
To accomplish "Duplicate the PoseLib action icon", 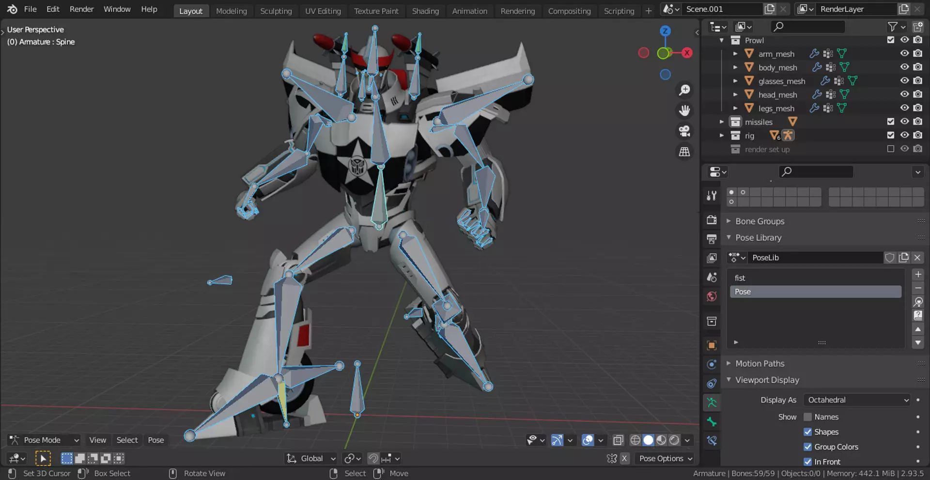I will click(x=904, y=258).
